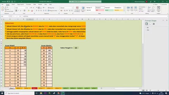Click the Bottom Align icon
This screenshot has width=169, height=95.
41,8
